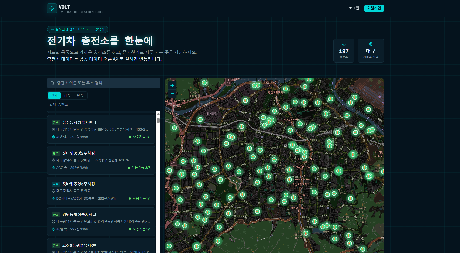Open the 고산2동행정복지센터 station card
Image resolution: width=460 pixels, height=253 pixels.
pyautogui.click(x=101, y=246)
